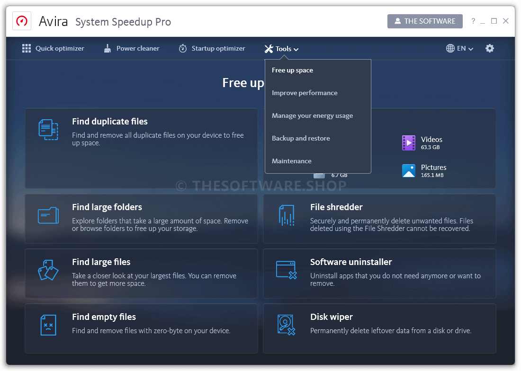Click the Find large folders icon
The image size is (521, 371).
pos(48,215)
